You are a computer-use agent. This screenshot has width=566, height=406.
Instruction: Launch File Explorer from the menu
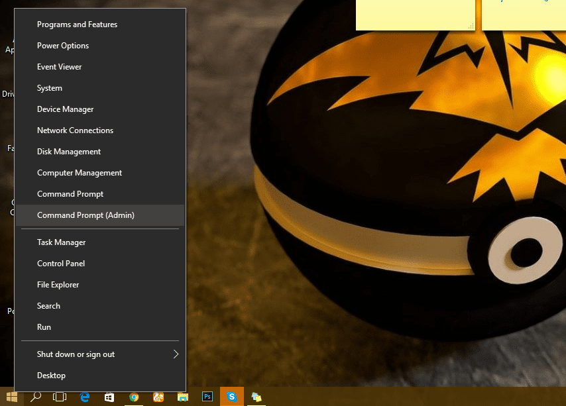100,285
